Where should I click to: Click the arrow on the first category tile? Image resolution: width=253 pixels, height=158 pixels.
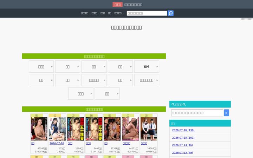[x=52, y=67]
